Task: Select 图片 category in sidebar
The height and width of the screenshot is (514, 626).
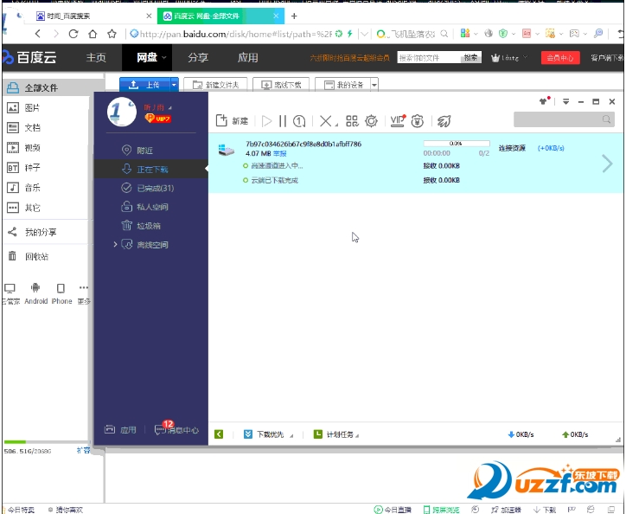Action: tap(24, 107)
